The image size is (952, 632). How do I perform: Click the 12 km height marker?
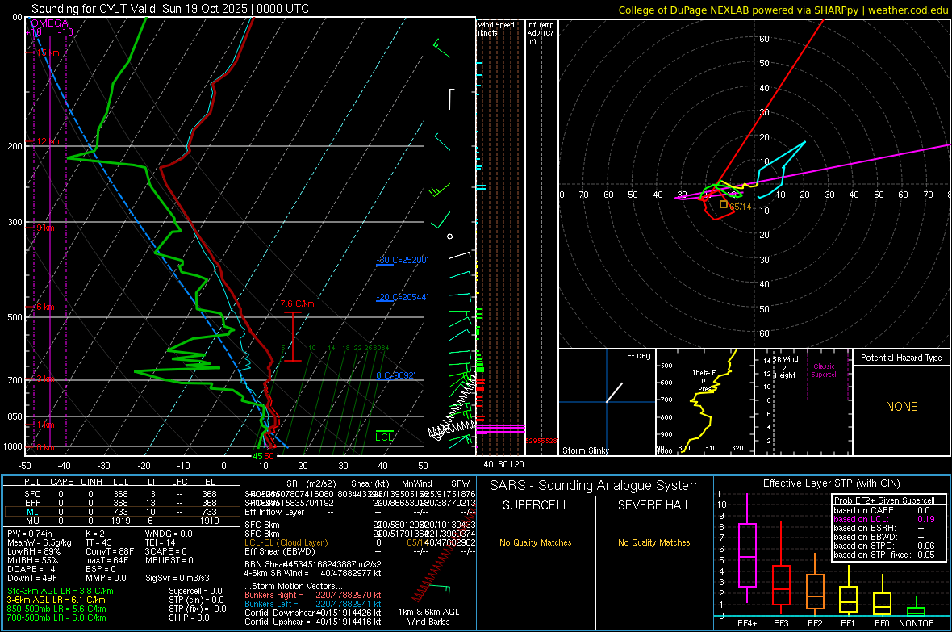48,141
